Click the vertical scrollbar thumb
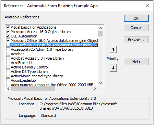The image size is (154, 125). (x=100, y=33)
